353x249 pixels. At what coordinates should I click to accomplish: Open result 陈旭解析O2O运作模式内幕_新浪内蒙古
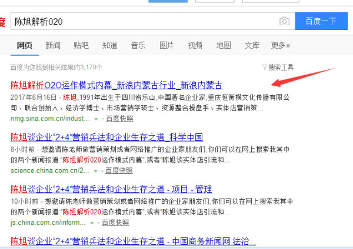116,85
